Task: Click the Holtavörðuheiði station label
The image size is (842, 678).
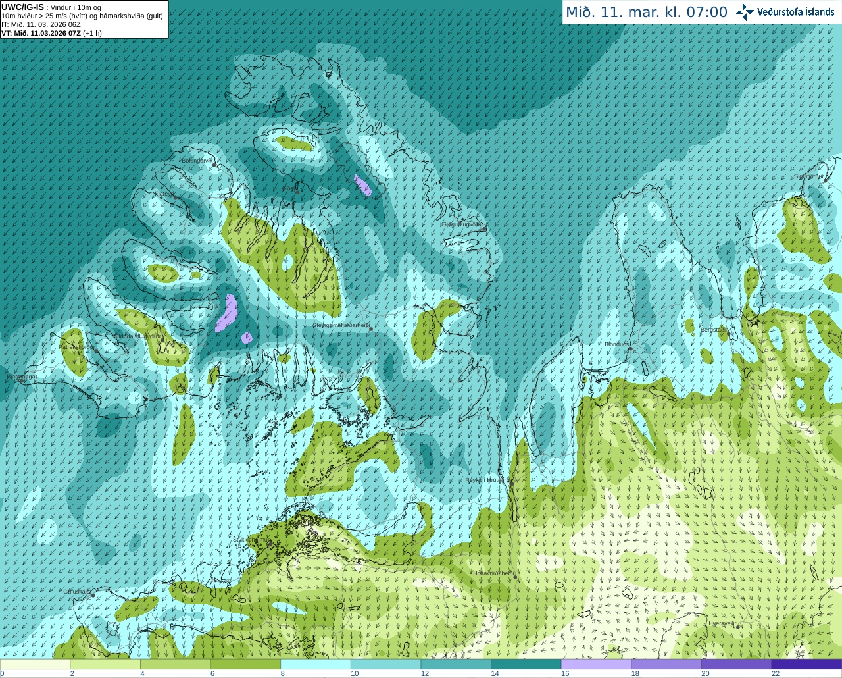Action: tap(493, 573)
